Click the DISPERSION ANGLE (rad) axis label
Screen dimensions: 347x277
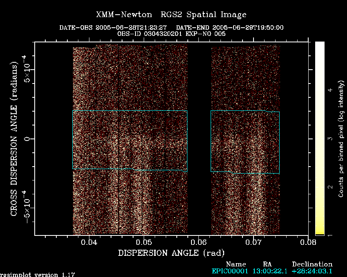[x=171, y=253]
